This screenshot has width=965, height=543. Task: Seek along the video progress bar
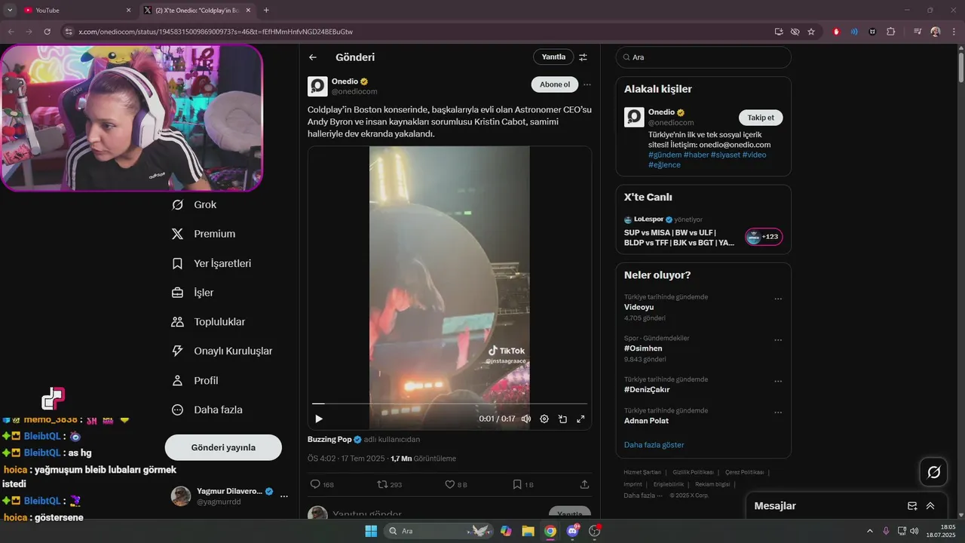449,404
